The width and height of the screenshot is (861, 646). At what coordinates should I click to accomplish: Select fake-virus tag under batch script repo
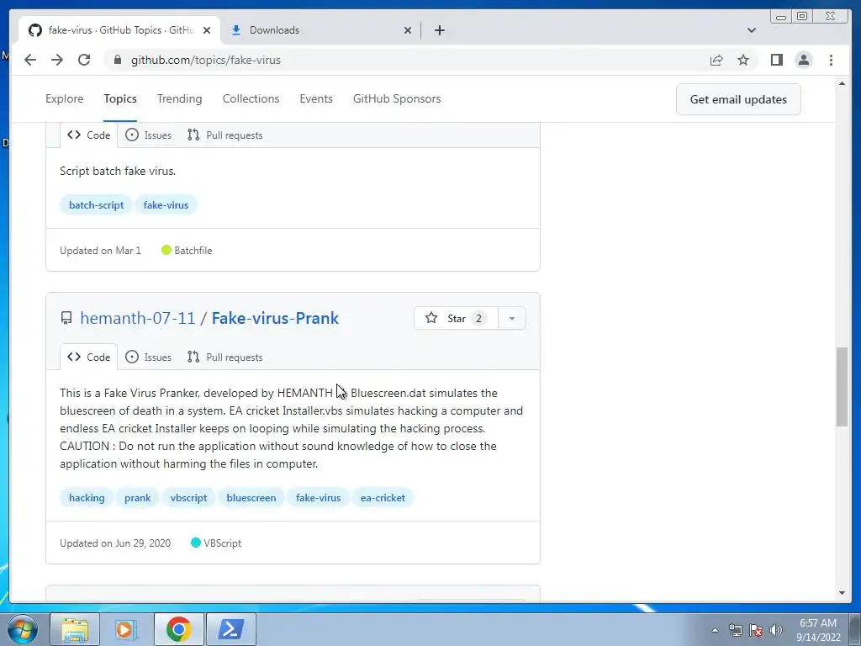tap(166, 205)
